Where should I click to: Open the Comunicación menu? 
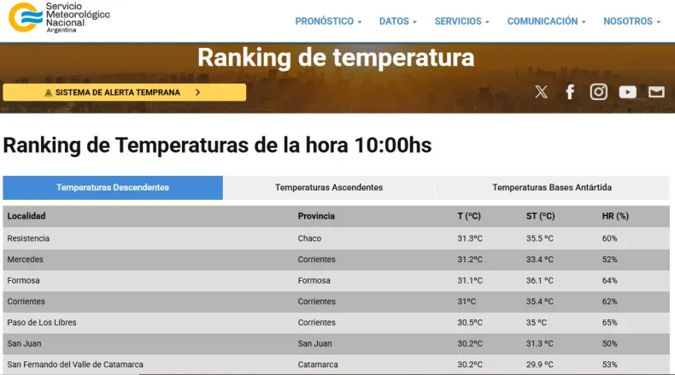click(x=547, y=21)
